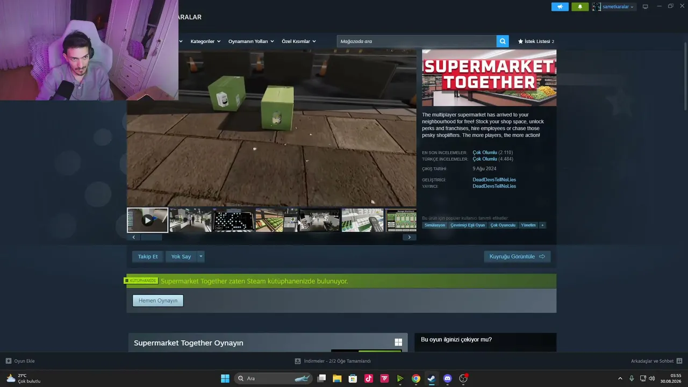Open Microsoft Store from the taskbar

click(353, 378)
